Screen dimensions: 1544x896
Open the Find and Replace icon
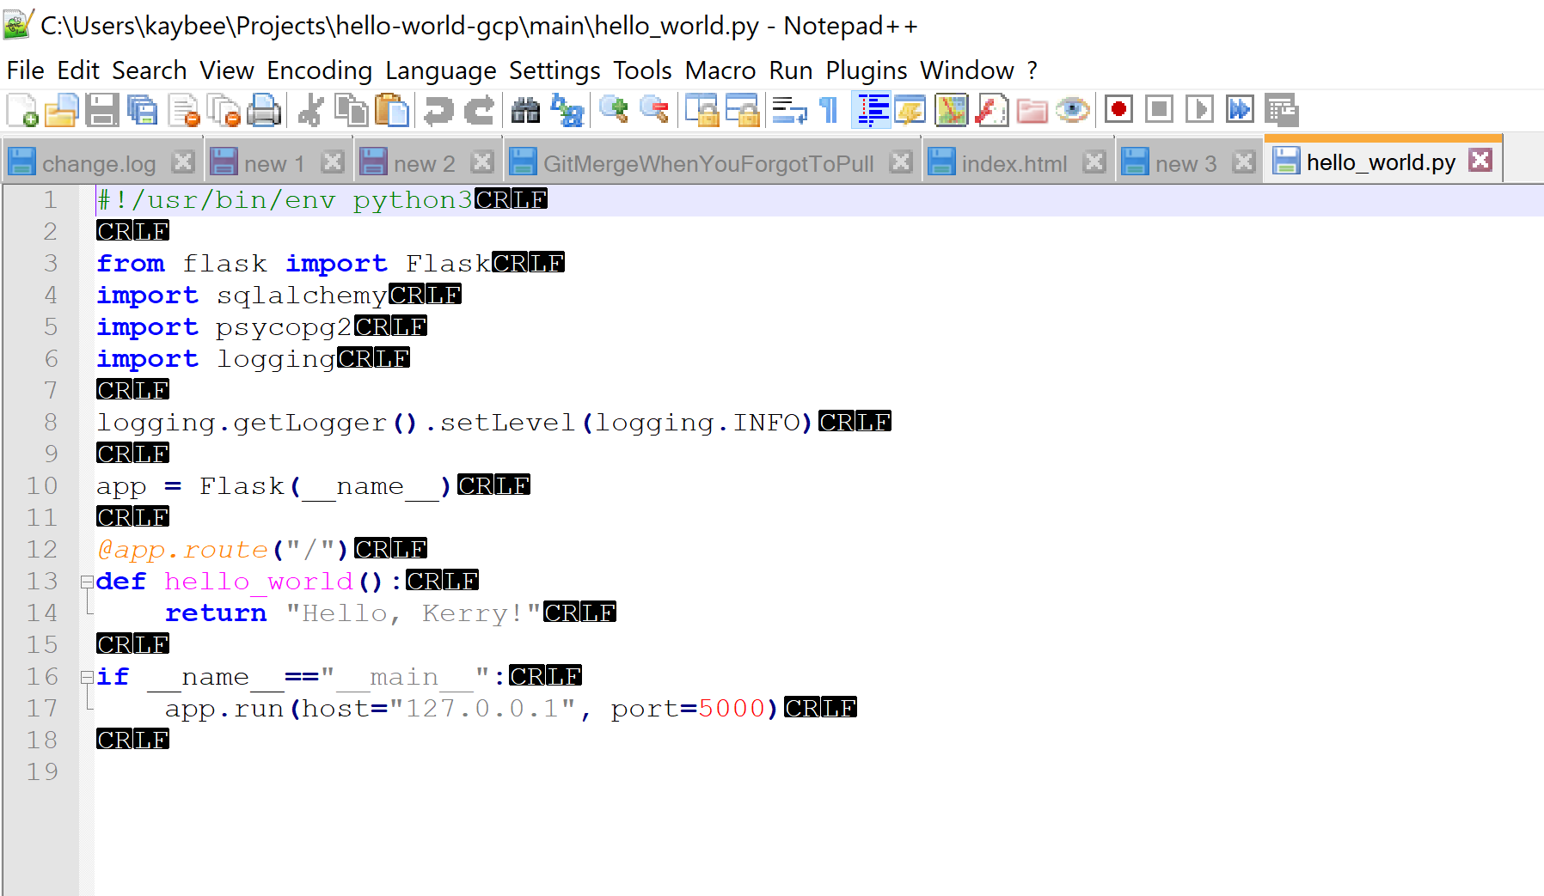tap(567, 111)
